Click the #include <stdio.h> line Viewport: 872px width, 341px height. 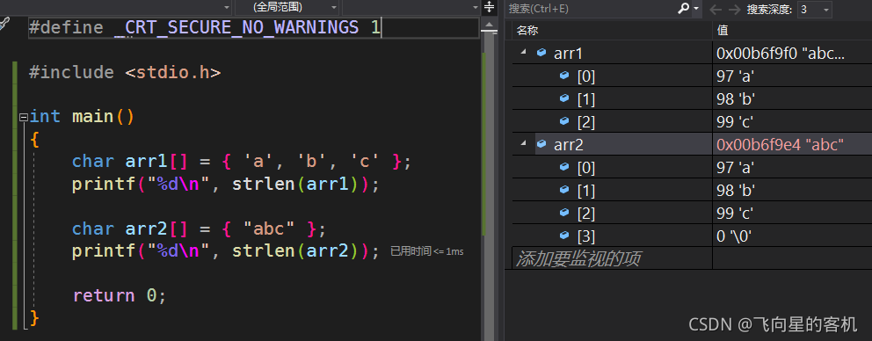pyautogui.click(x=125, y=72)
